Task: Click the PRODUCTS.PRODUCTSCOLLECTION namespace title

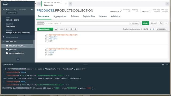Action: coord(65,11)
